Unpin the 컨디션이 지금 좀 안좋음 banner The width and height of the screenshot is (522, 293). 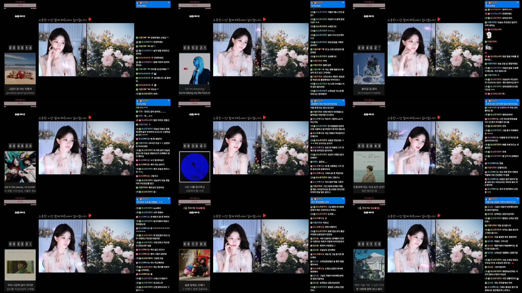click(x=168, y=199)
